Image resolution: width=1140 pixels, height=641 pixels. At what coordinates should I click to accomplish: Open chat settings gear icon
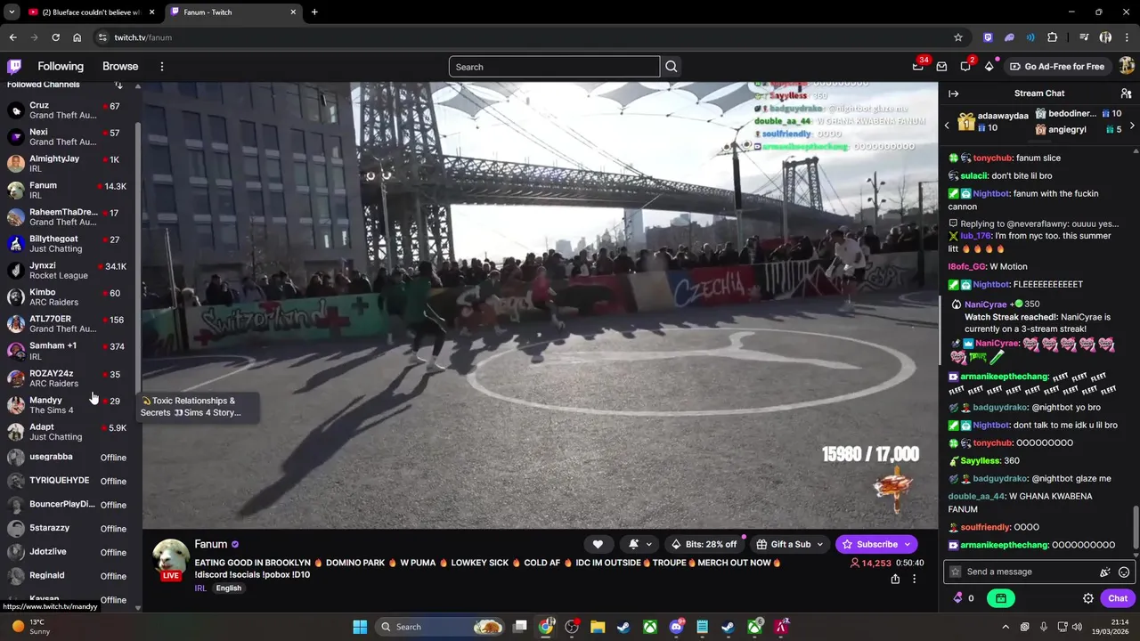click(x=1088, y=598)
